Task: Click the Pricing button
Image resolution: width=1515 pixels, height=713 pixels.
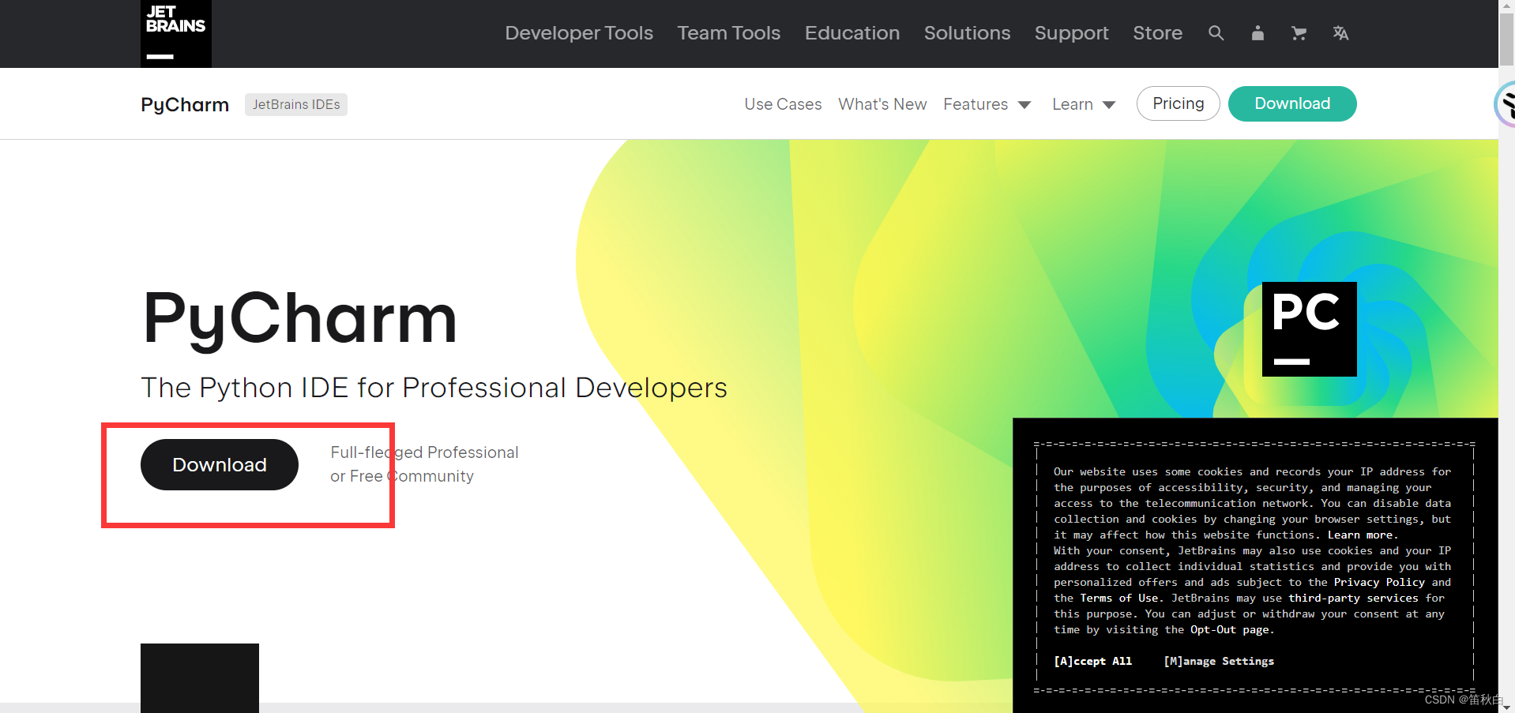Action: coord(1179,103)
